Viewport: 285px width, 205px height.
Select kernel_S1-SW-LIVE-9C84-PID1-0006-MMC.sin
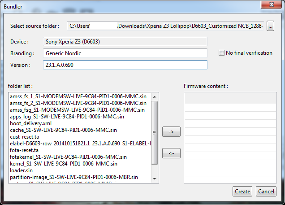[64, 164]
